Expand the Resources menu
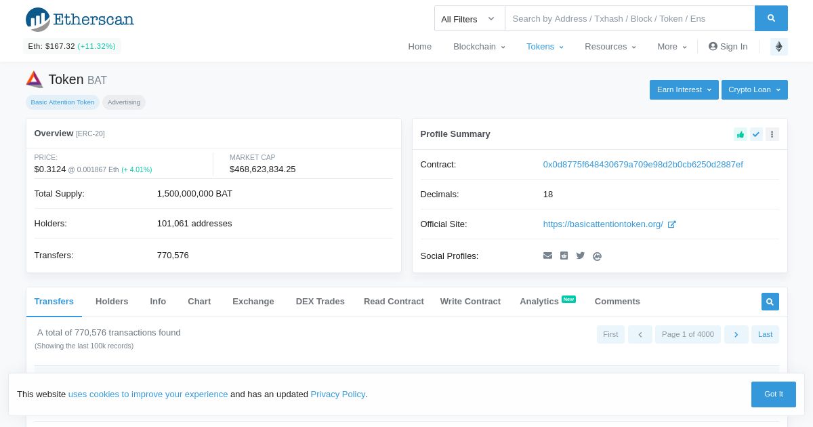813x427 pixels. click(610, 47)
